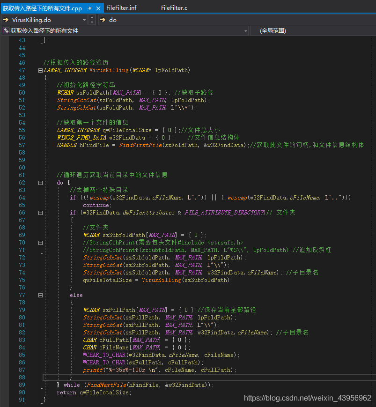
Task: Click szFoldPath declaration on line 50
Action: pyautogui.click(x=93, y=93)
